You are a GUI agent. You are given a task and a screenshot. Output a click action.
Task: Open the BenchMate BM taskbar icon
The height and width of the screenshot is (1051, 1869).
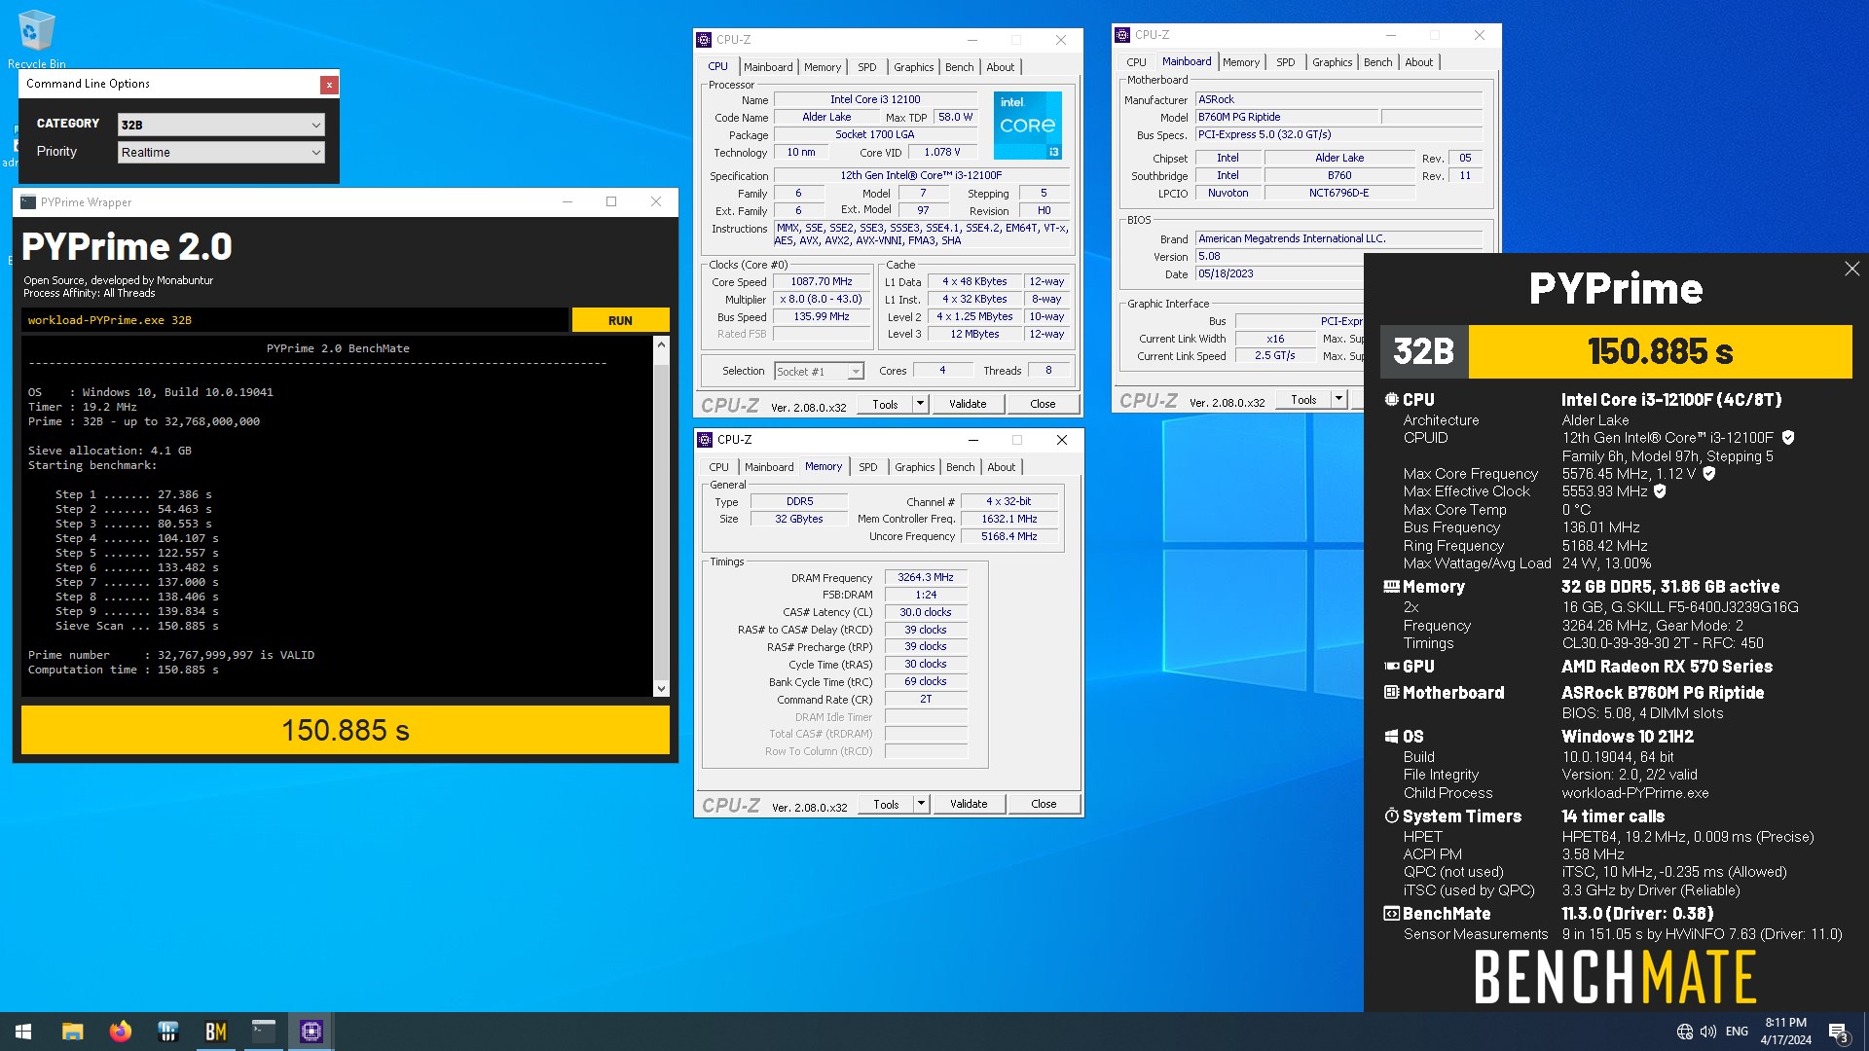pos(215,1032)
